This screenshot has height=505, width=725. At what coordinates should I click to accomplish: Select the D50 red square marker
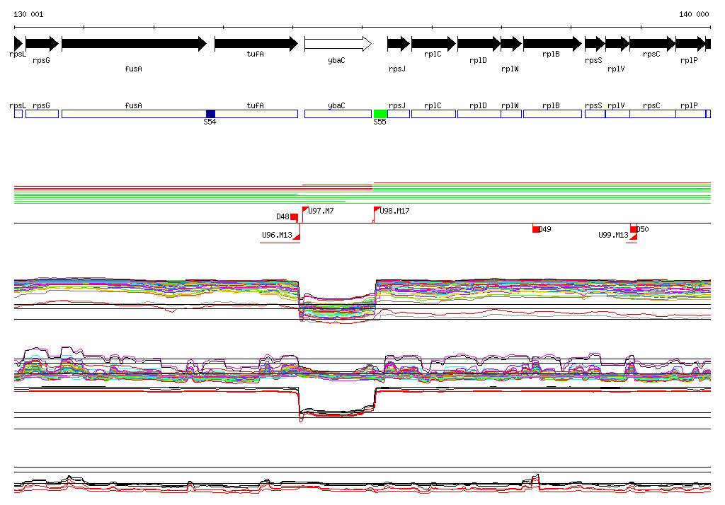pyautogui.click(x=634, y=229)
